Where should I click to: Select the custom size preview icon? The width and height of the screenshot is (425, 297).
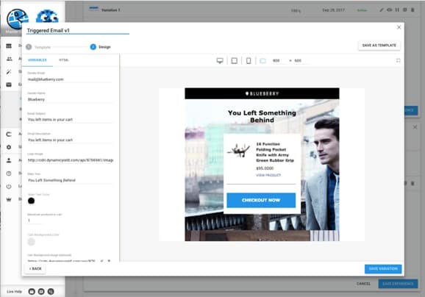(x=262, y=61)
